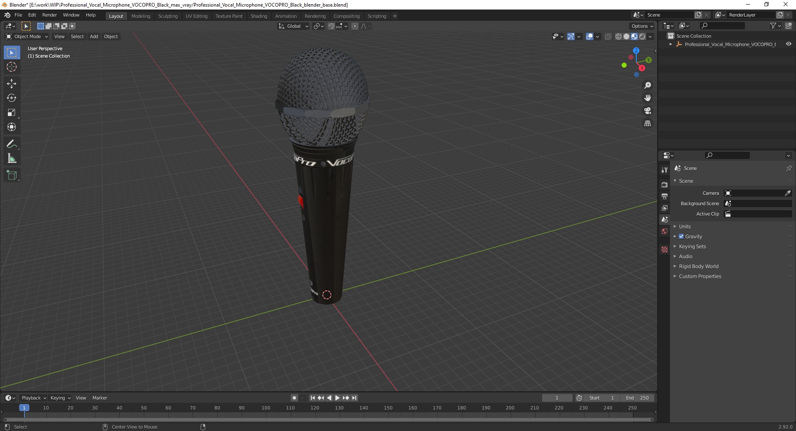
Task: Open the Object Mode dropdown
Action: click(27, 36)
